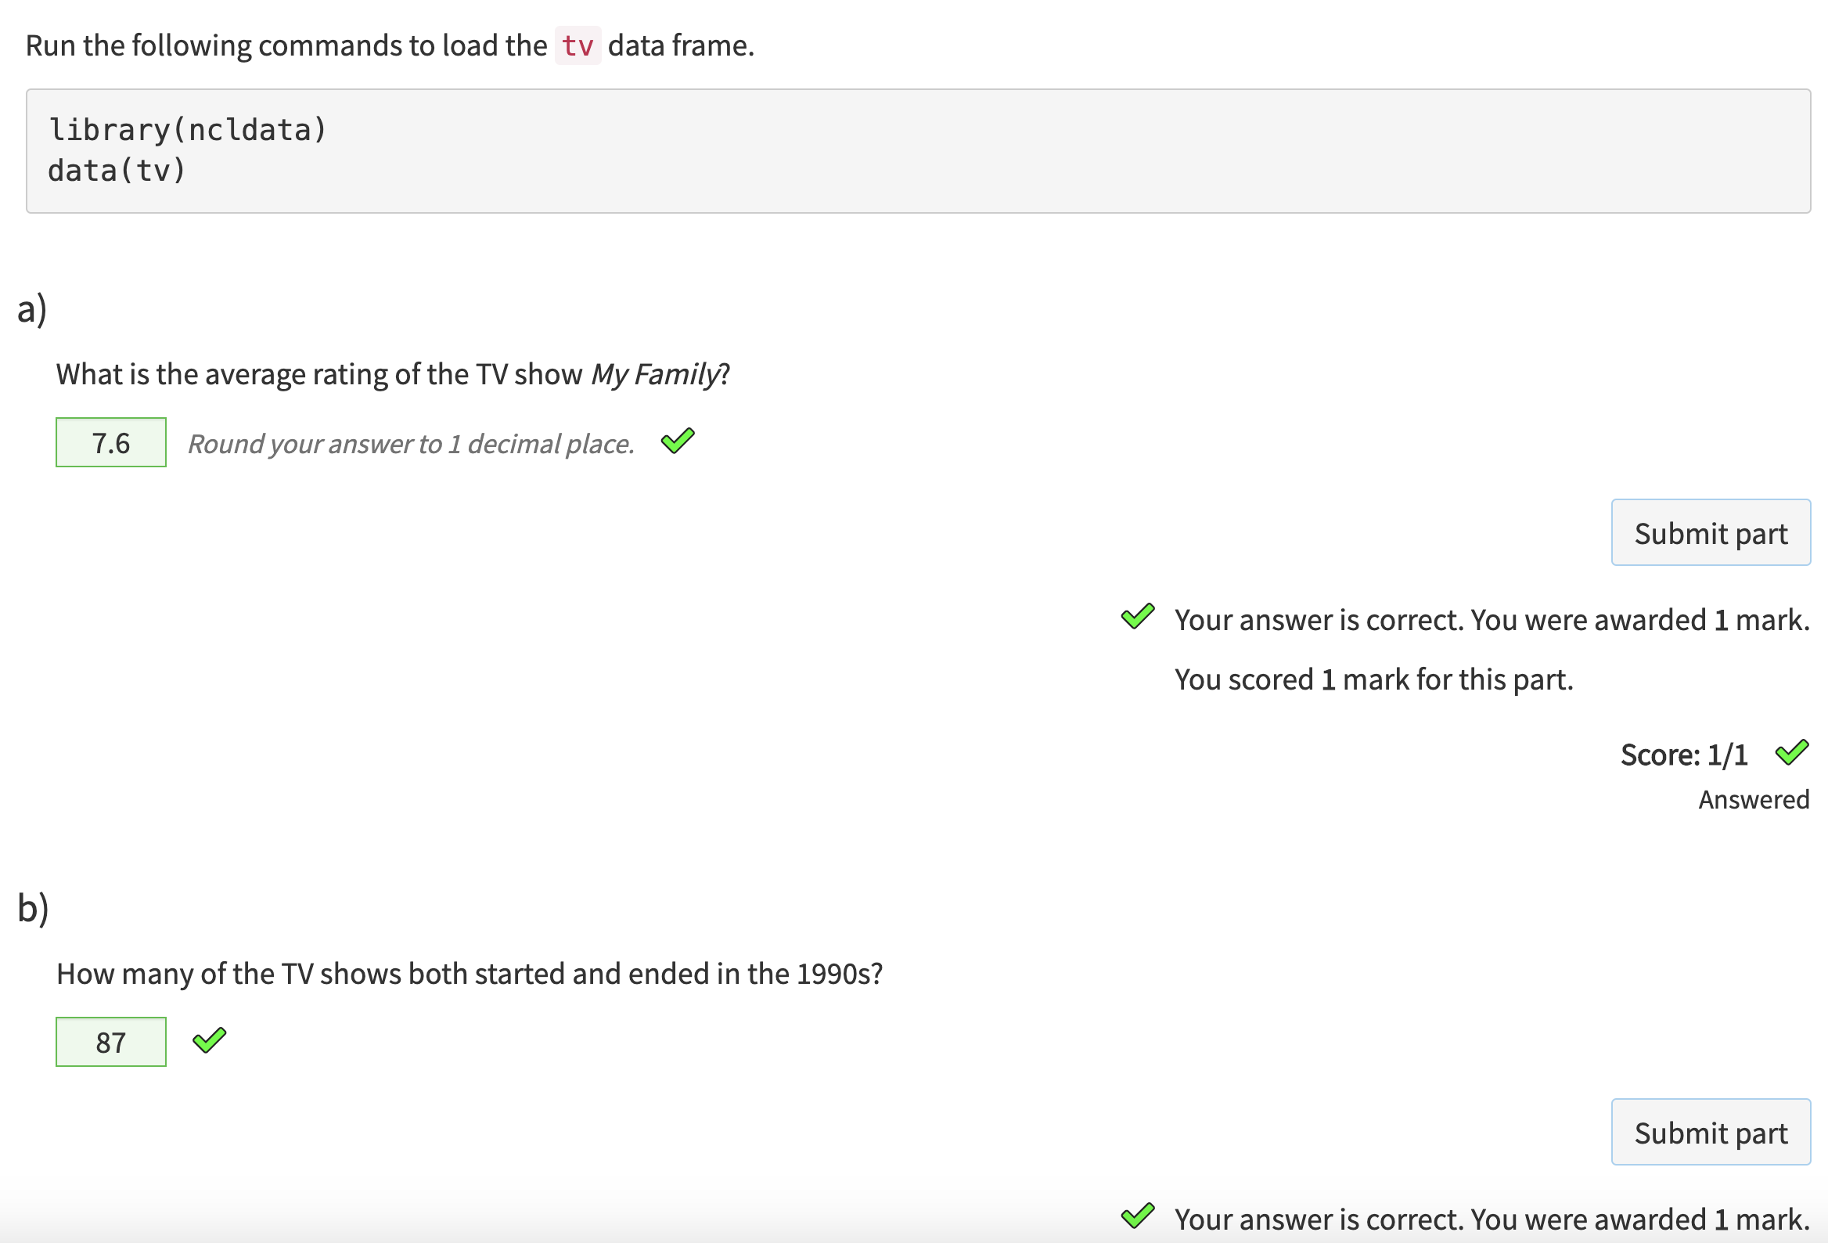Click the Round your answer hint text
The width and height of the screenshot is (1828, 1243).
click(x=411, y=444)
